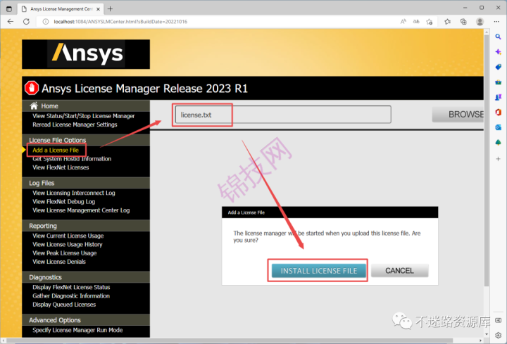Open View FlexNet Debug Log

click(x=63, y=202)
